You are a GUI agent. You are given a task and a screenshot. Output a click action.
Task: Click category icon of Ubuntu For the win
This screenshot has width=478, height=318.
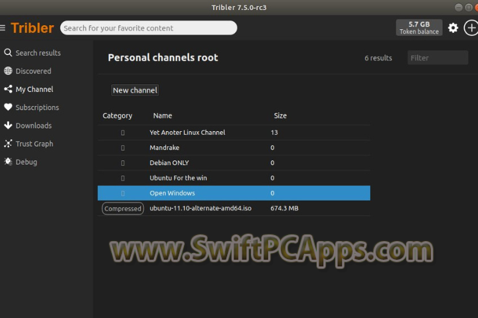(x=123, y=178)
